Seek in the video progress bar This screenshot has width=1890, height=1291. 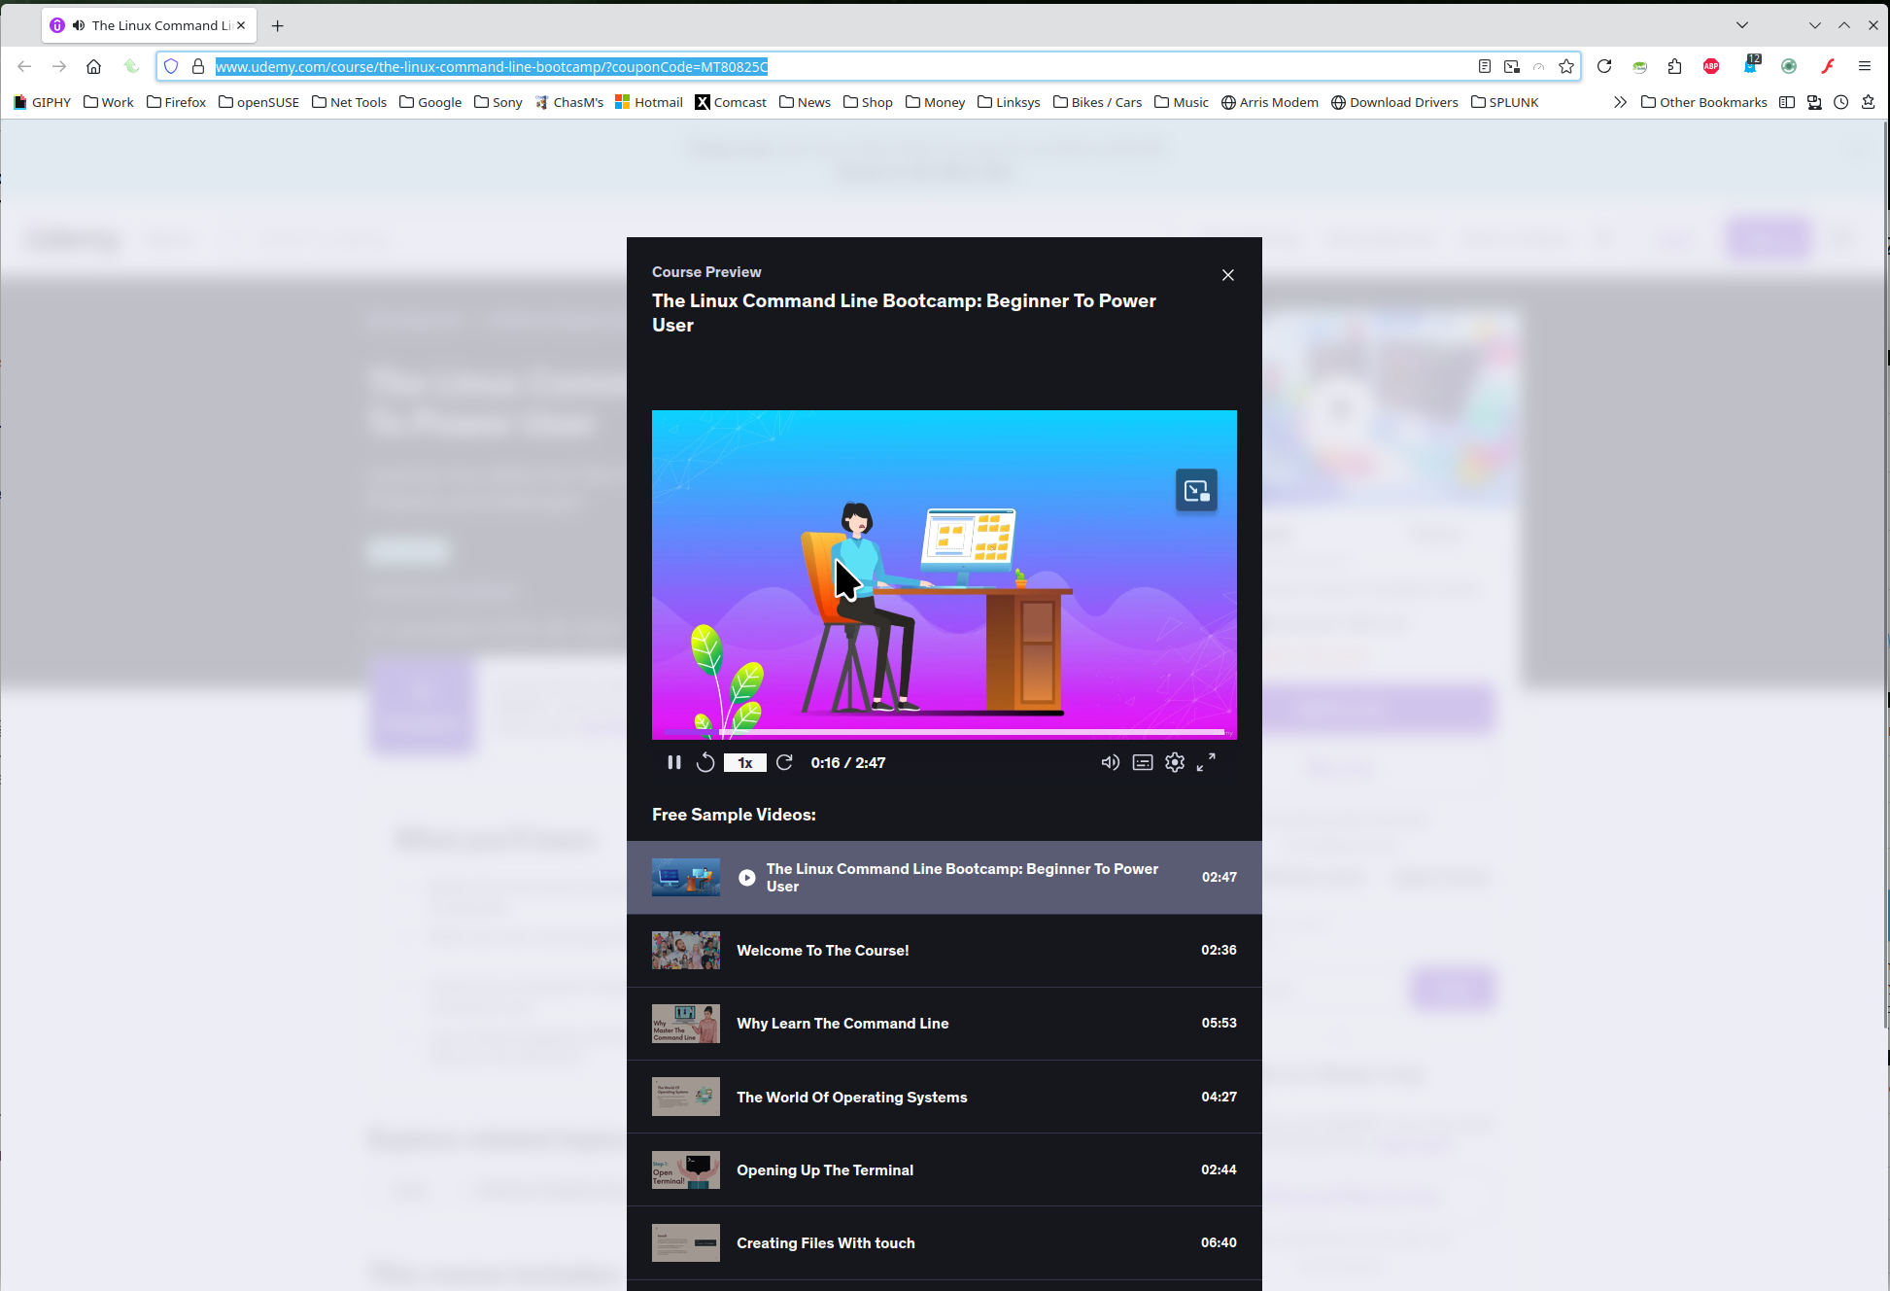[943, 731]
